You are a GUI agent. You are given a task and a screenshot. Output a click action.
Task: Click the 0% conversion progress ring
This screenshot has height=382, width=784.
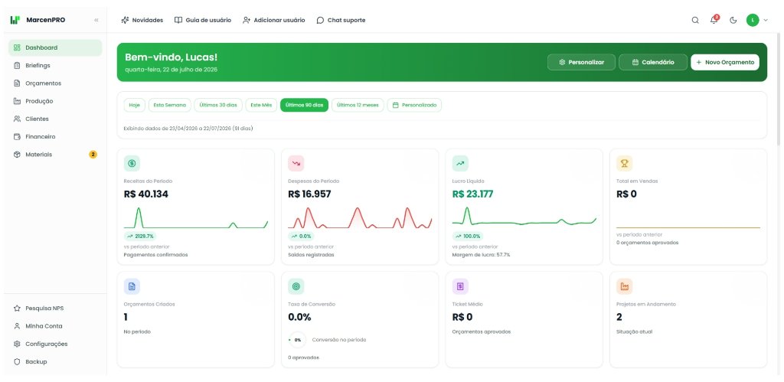298,339
